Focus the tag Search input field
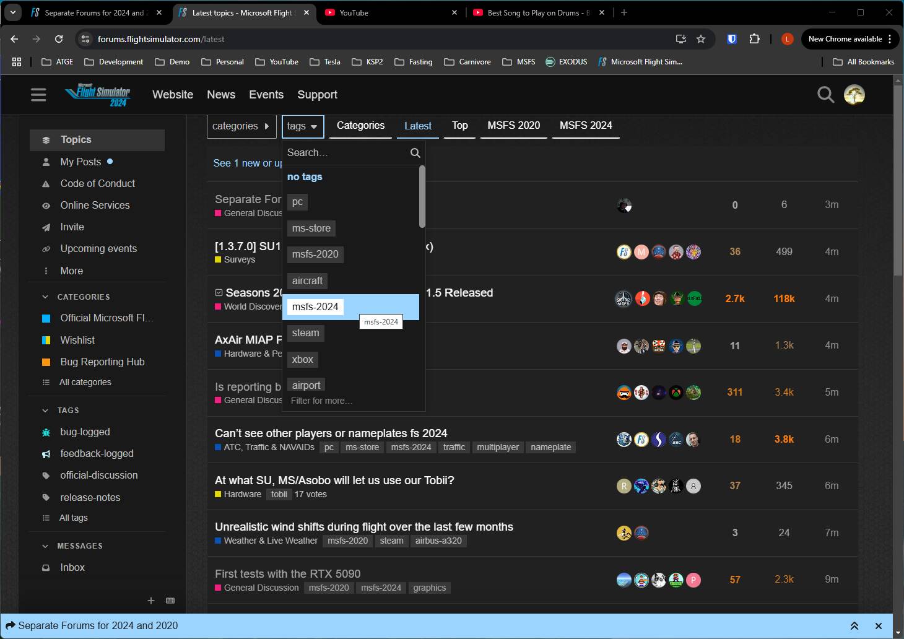Screen dimensions: 904x639 point(347,153)
